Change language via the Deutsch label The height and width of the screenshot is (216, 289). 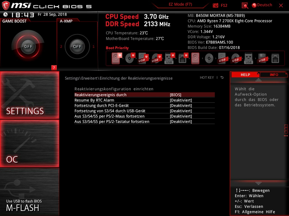tap(264, 5)
